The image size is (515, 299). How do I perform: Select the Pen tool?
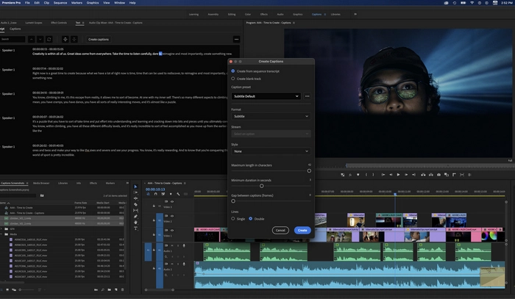tap(135, 217)
